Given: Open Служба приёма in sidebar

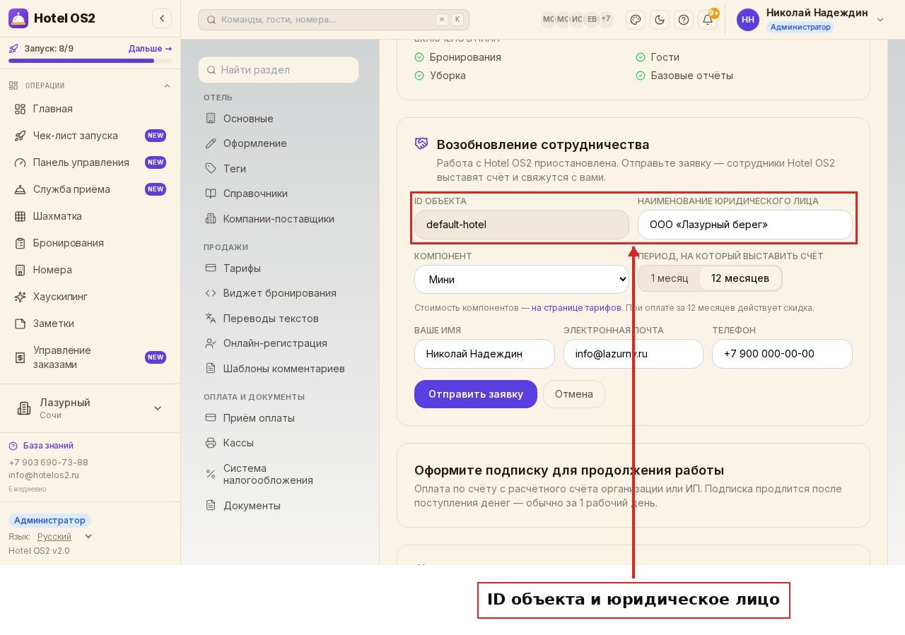Looking at the screenshot, I should pyautogui.click(x=90, y=189).
